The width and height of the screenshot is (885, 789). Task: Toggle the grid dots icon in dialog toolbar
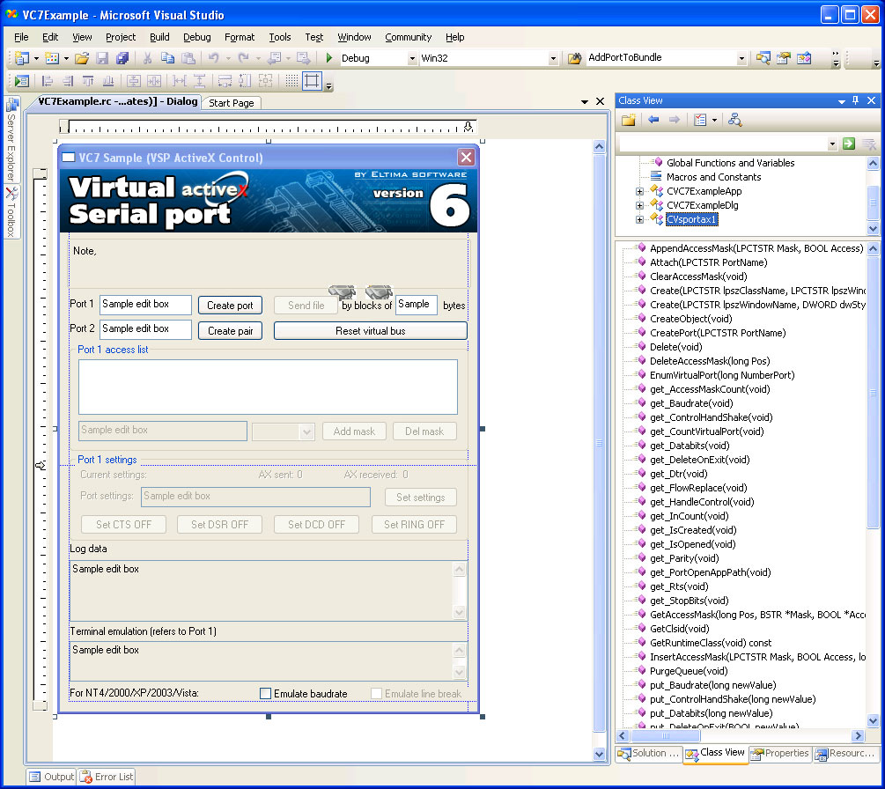point(291,81)
